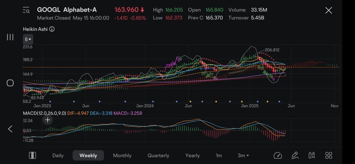Image resolution: width=355 pixels, height=164 pixels.
Task: Click the -1.410 -0.85% change value
Action: pos(130,18)
